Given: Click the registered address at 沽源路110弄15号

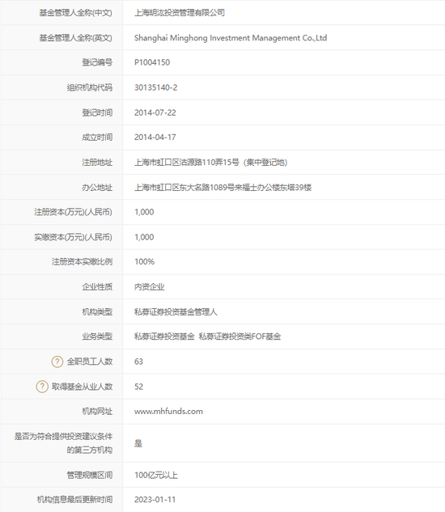Looking at the screenshot, I should coord(210,163).
